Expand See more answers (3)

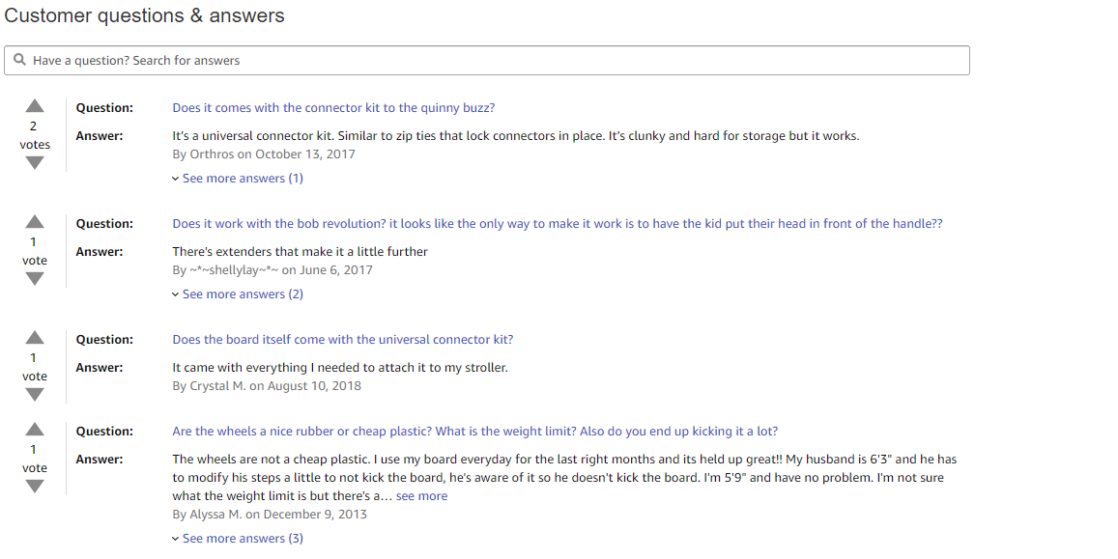pos(238,539)
